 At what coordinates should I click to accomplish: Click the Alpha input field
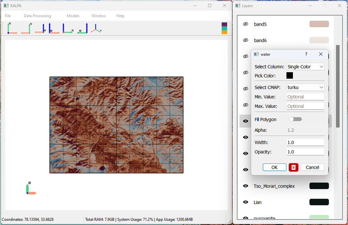tap(305, 130)
